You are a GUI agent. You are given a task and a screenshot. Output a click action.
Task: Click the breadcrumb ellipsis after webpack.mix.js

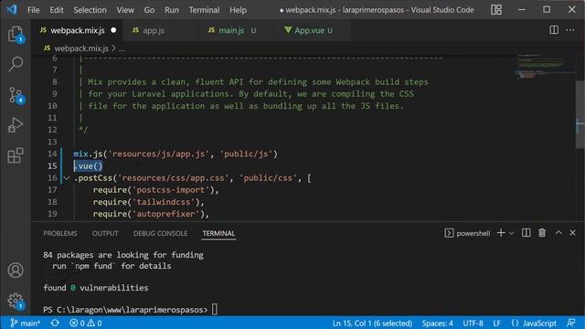point(122,48)
